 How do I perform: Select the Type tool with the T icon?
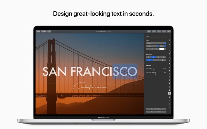(169, 93)
